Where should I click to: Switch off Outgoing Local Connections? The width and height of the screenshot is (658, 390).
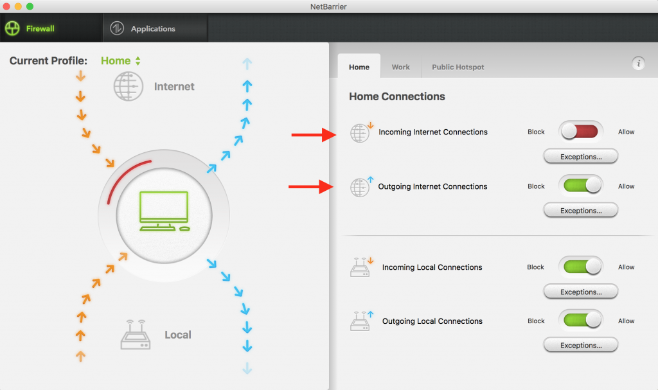pyautogui.click(x=580, y=321)
